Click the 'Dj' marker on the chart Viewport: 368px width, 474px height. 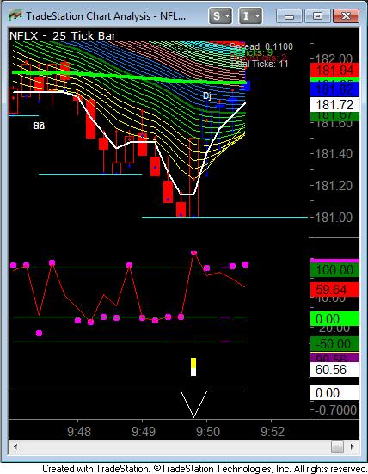point(207,96)
